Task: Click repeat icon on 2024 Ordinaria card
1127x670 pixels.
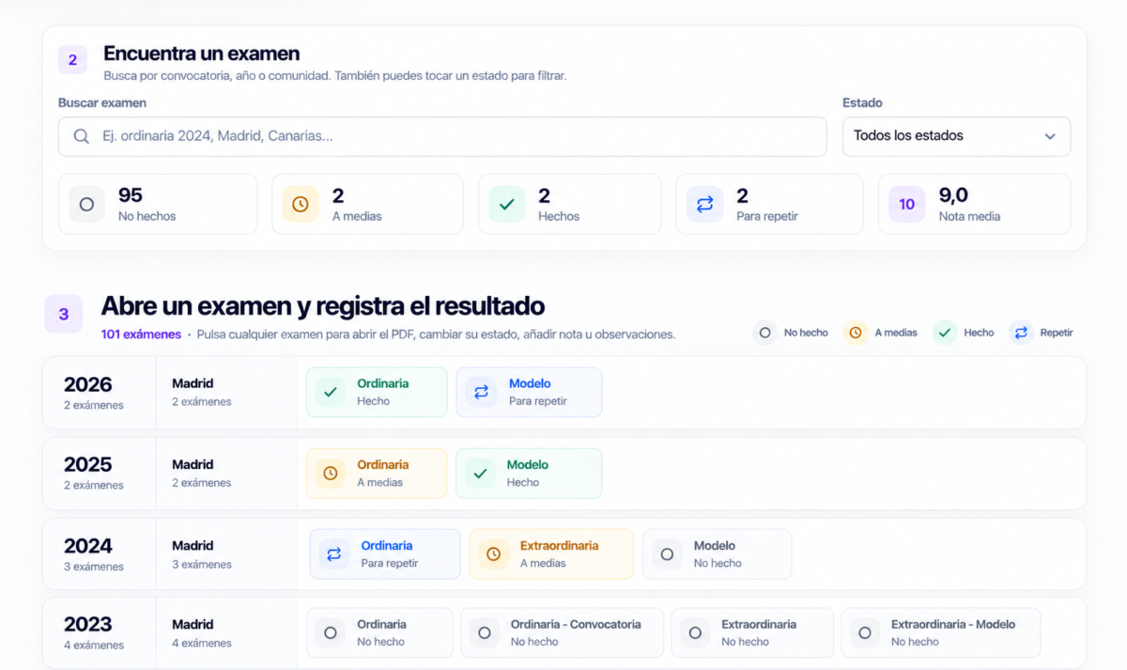Action: pos(334,554)
